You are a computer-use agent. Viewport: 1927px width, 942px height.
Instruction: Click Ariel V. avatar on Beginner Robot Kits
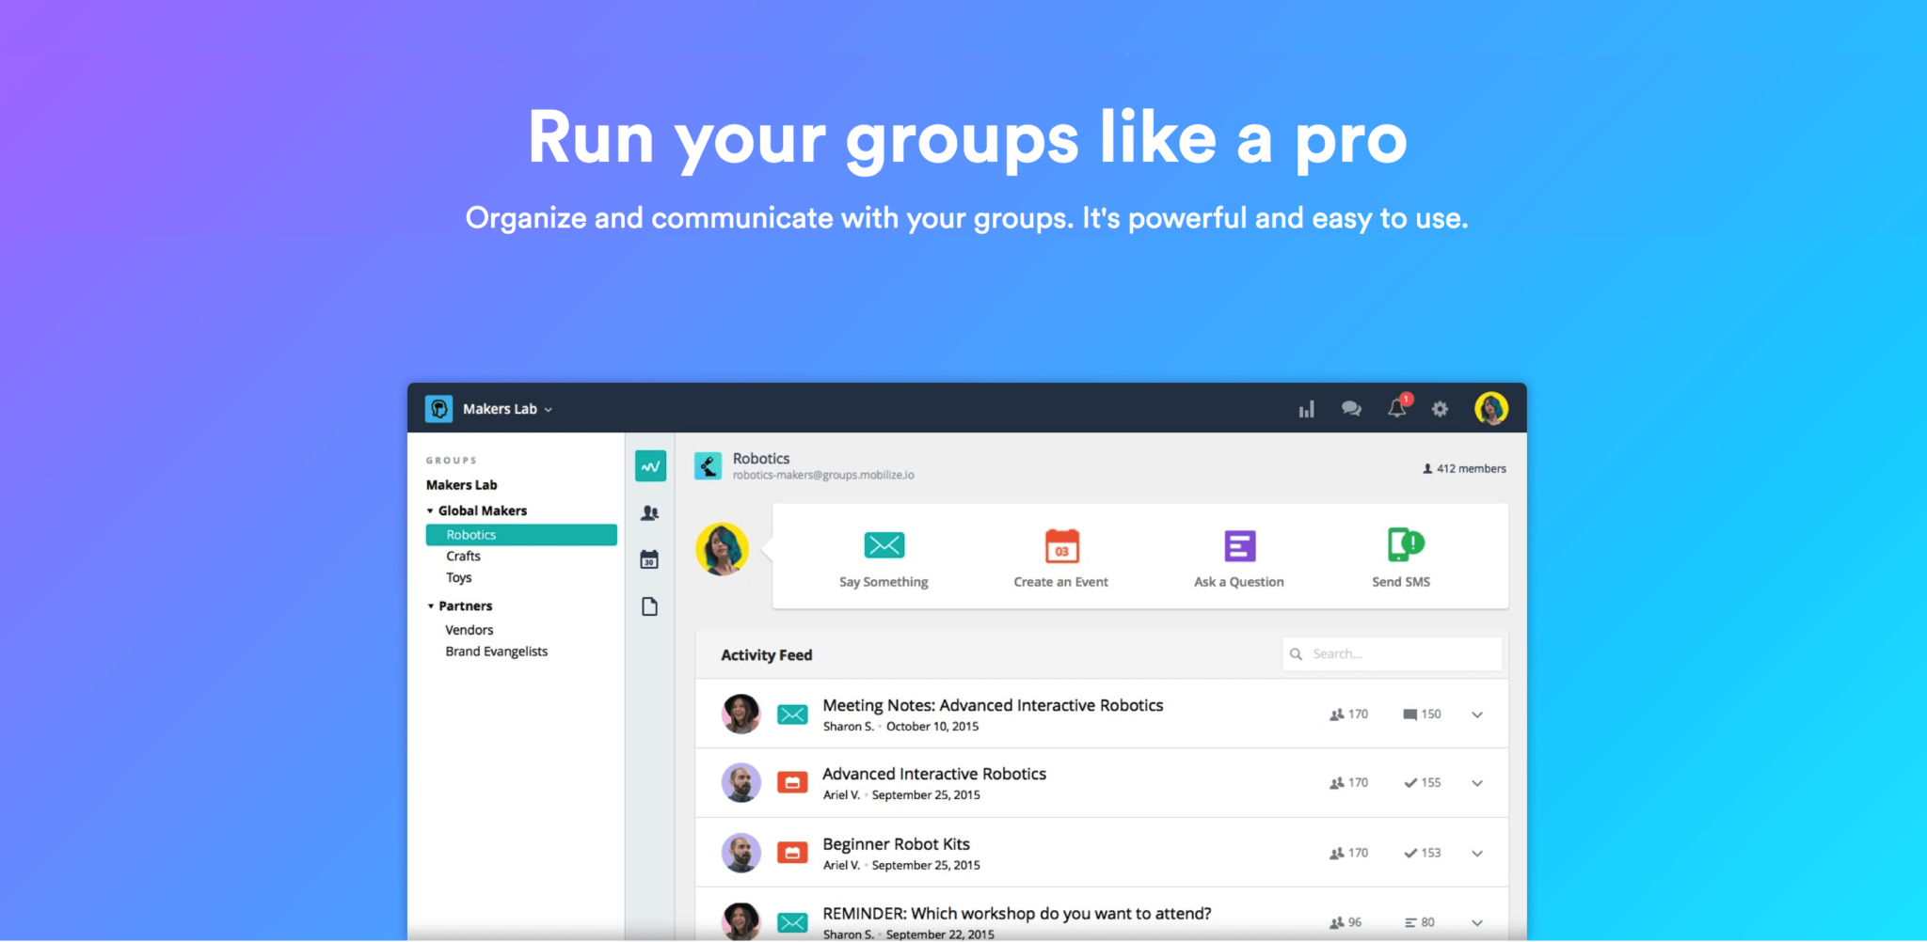point(741,853)
